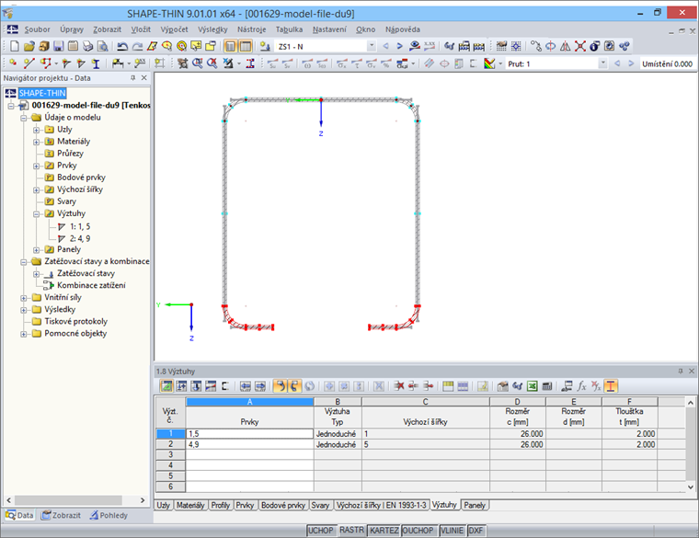699x538 pixels.
Task: Click the orange I-section icon in table toolbar
Action: [611, 386]
